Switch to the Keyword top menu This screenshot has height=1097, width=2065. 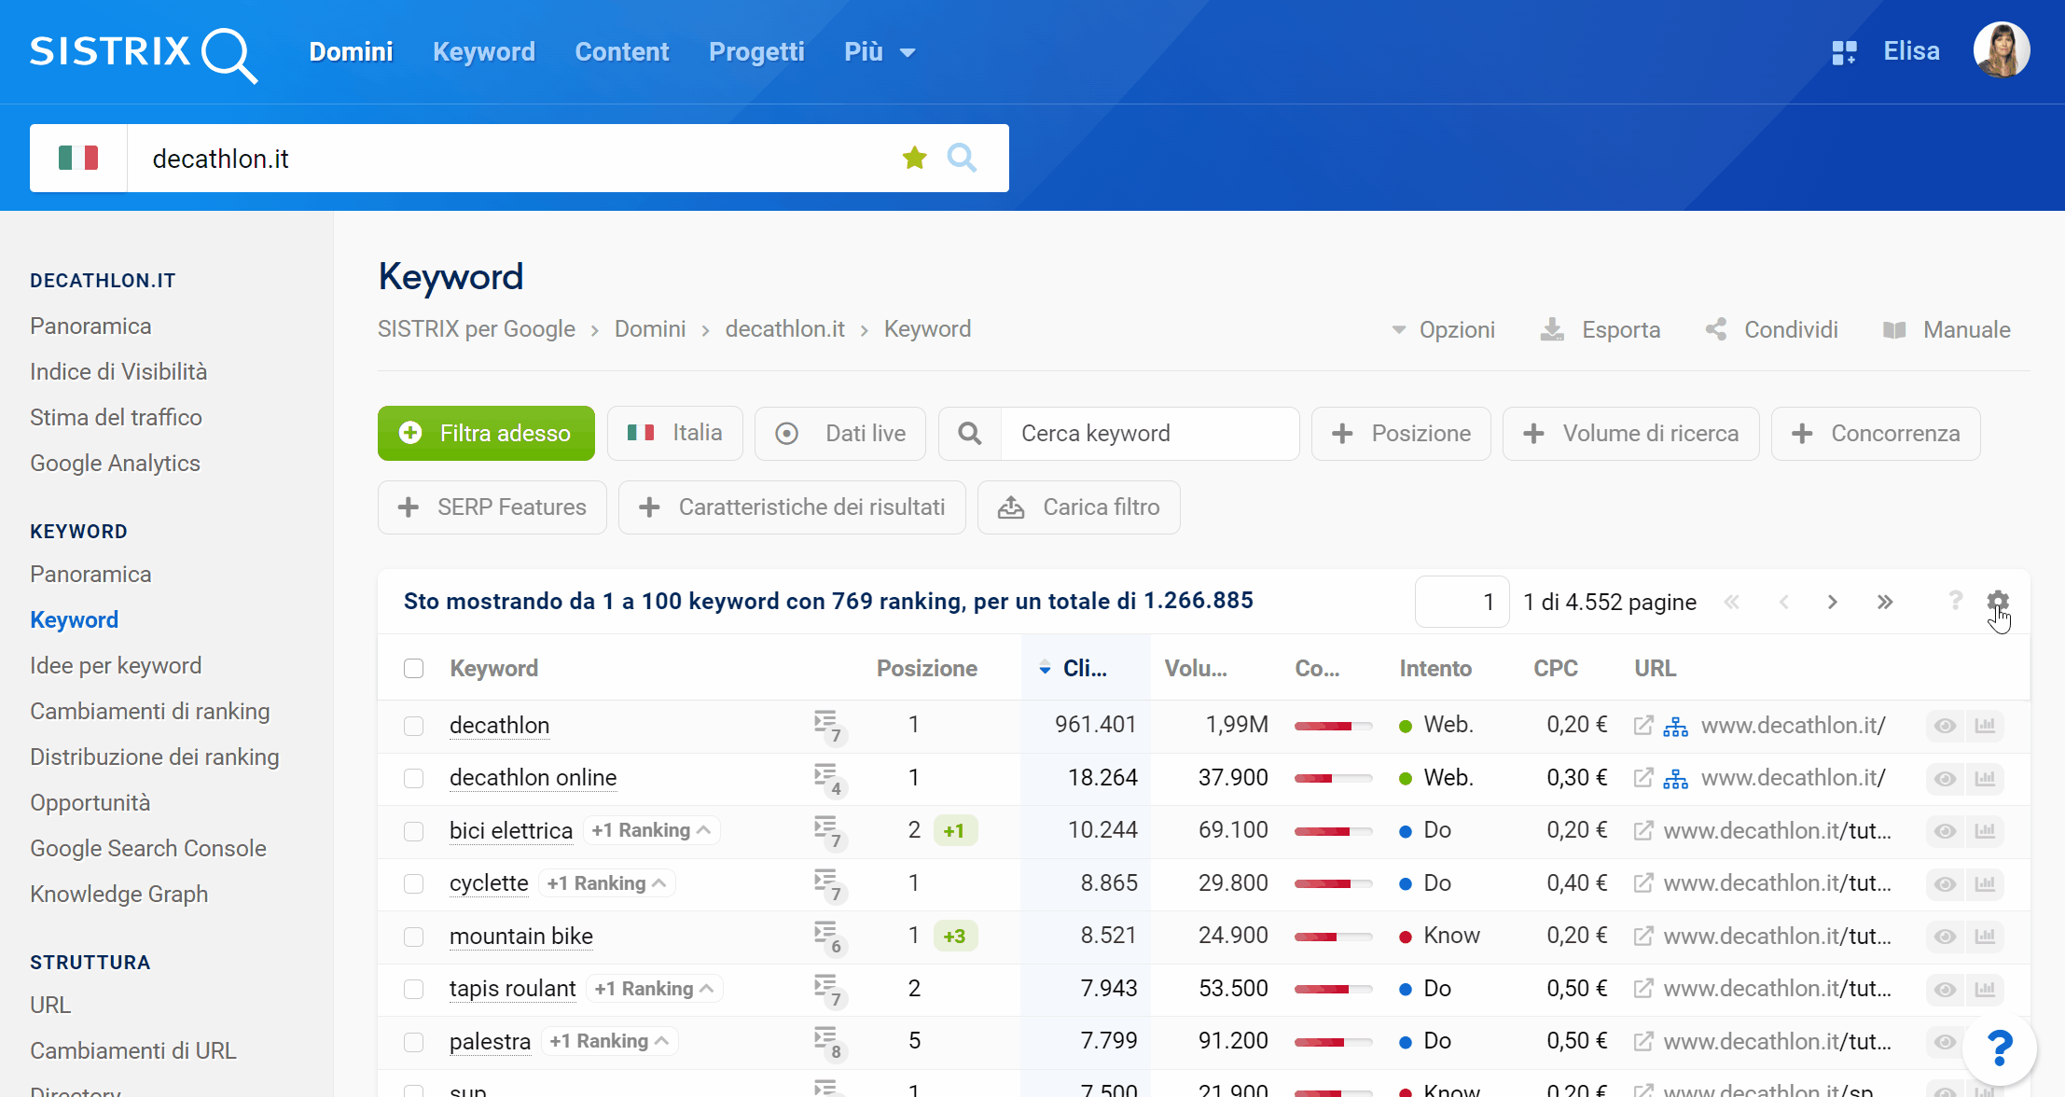click(483, 52)
